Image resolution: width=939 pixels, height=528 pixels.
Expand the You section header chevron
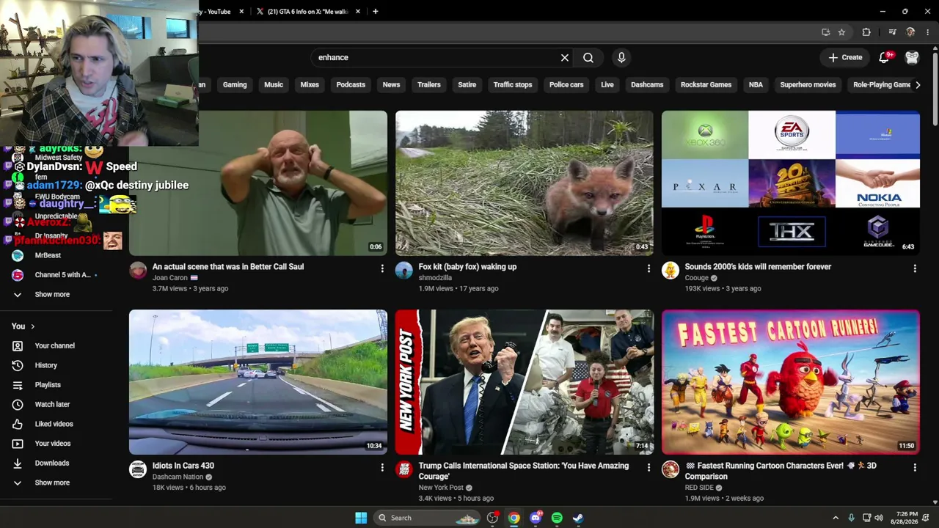tap(32, 326)
